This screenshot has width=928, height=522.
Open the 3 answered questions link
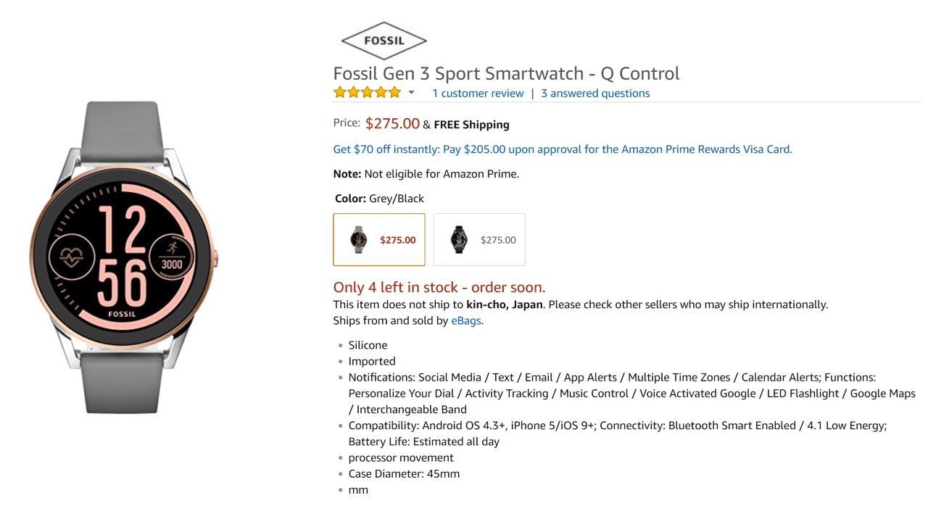595,93
